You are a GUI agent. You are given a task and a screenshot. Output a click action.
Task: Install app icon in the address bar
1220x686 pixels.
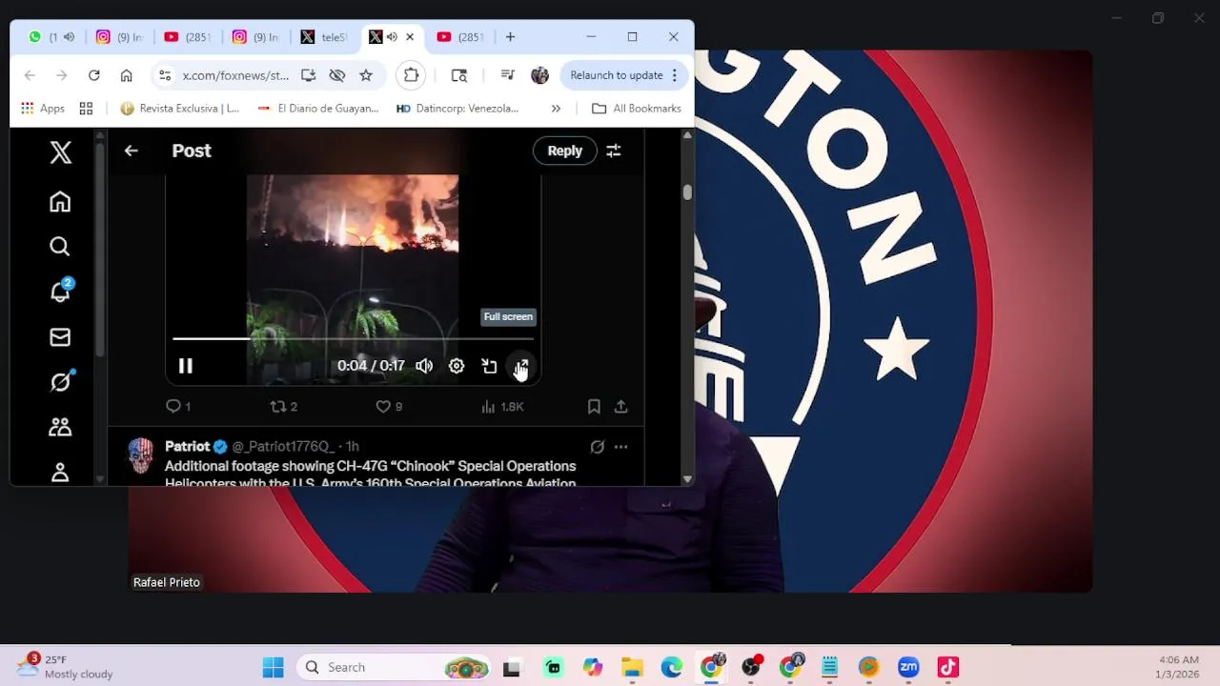click(x=308, y=75)
